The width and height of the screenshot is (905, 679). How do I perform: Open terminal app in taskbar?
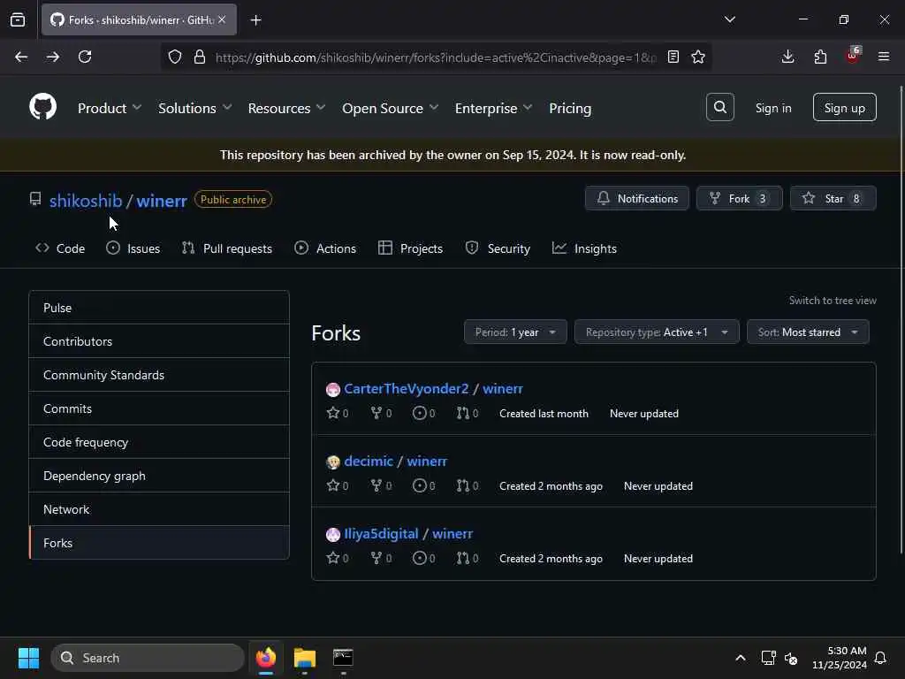click(x=343, y=658)
